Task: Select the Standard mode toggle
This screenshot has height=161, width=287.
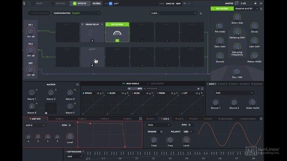Action: coord(151,89)
